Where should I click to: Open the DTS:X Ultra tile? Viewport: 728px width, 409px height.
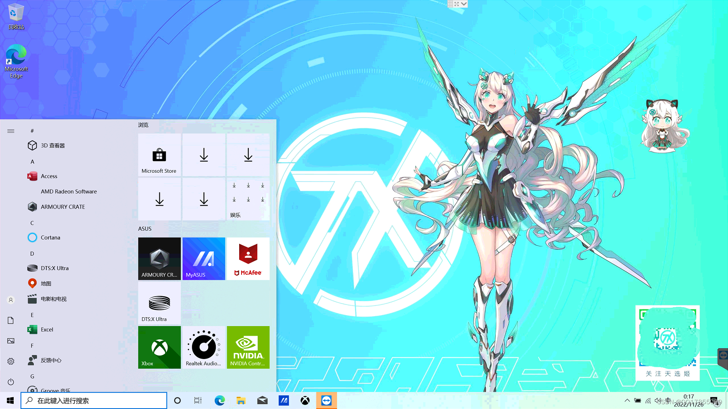click(x=159, y=303)
